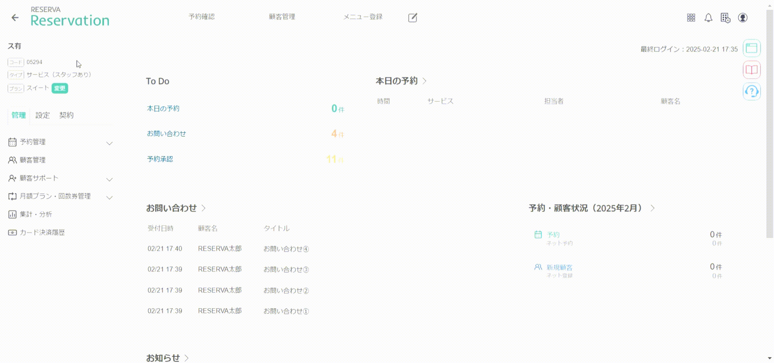Click the calendar icon beside 予約 status

point(538,234)
